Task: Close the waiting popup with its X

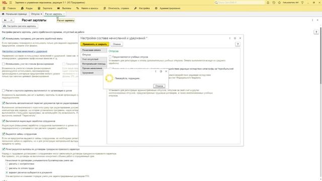Action: (x=166, y=71)
